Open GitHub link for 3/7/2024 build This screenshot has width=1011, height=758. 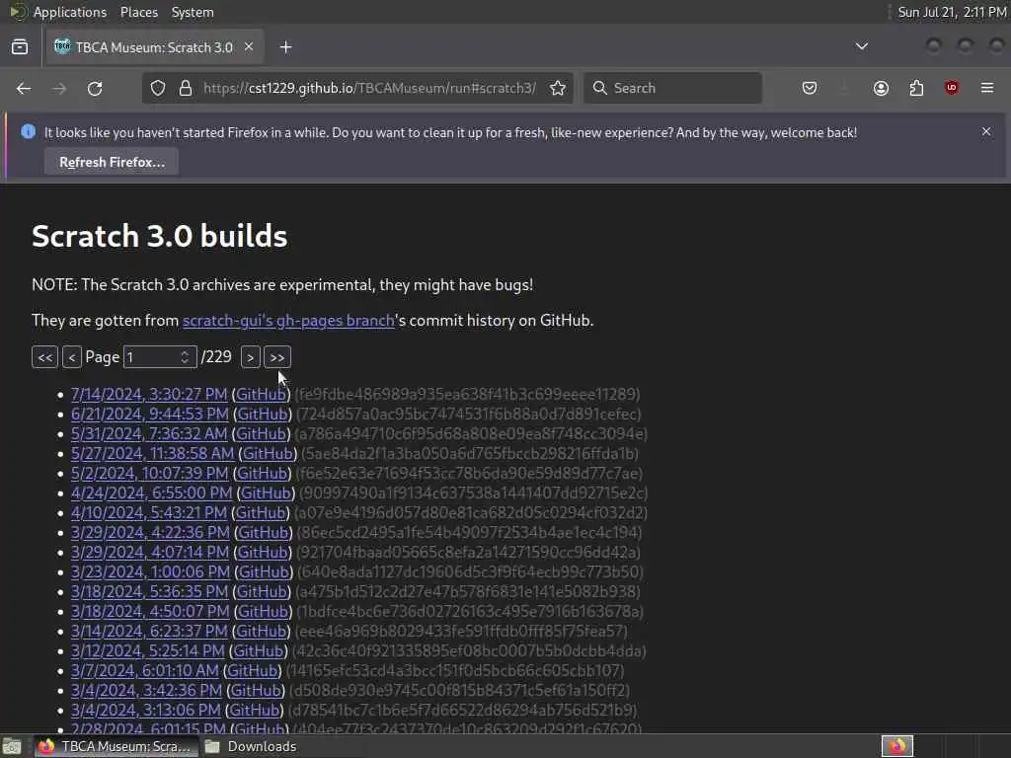(x=252, y=670)
